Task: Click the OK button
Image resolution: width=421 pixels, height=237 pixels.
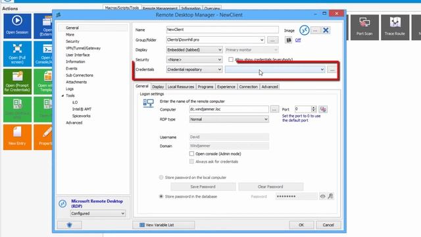Action: (x=301, y=225)
